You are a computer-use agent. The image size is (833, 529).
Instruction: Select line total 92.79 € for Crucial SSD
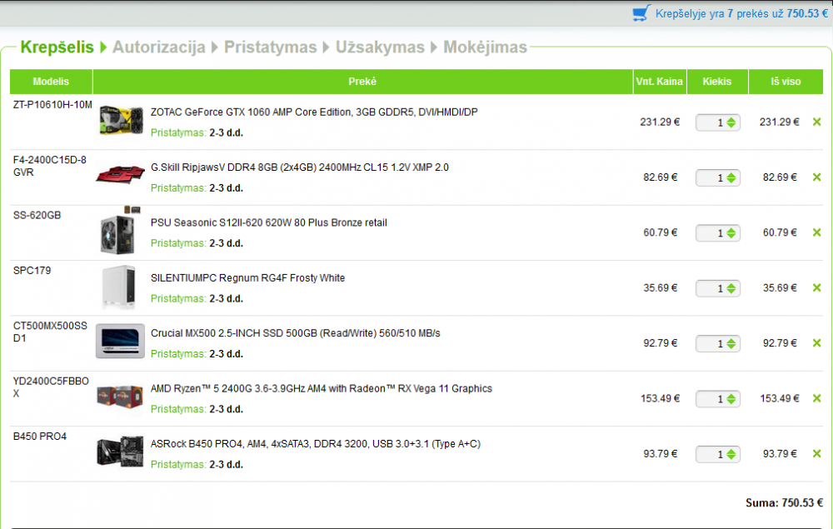[780, 343]
